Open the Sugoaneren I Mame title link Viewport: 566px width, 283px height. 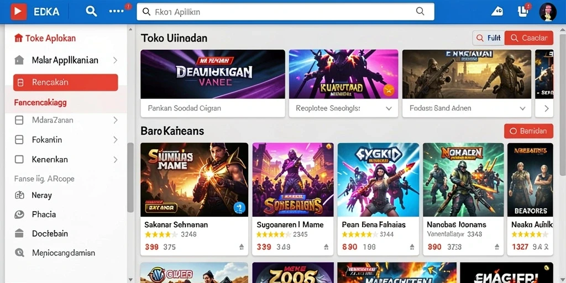pyautogui.click(x=290, y=224)
